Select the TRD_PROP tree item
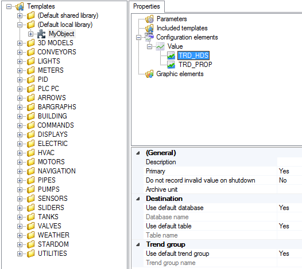The image size is (302, 269). [195, 65]
